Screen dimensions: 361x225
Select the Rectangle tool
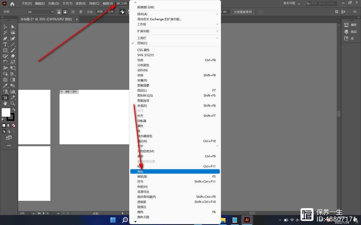click(x=5, y=50)
